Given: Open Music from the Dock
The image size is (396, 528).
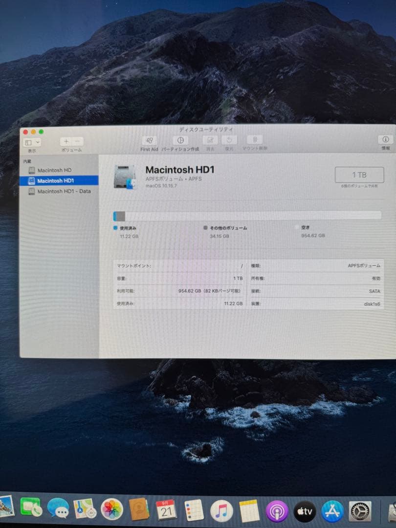Looking at the screenshot, I should pyautogui.click(x=221, y=511).
